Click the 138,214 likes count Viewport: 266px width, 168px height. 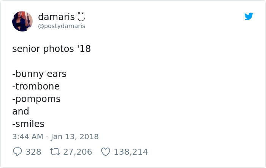pyautogui.click(x=131, y=152)
